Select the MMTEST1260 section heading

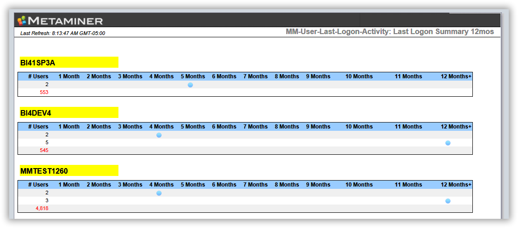coord(44,171)
